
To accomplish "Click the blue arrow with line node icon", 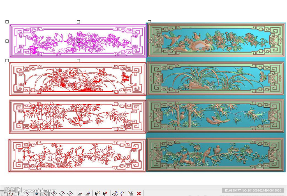I will click(x=123, y=193).
